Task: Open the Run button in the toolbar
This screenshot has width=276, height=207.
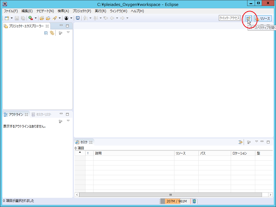Action: (x=30, y=18)
